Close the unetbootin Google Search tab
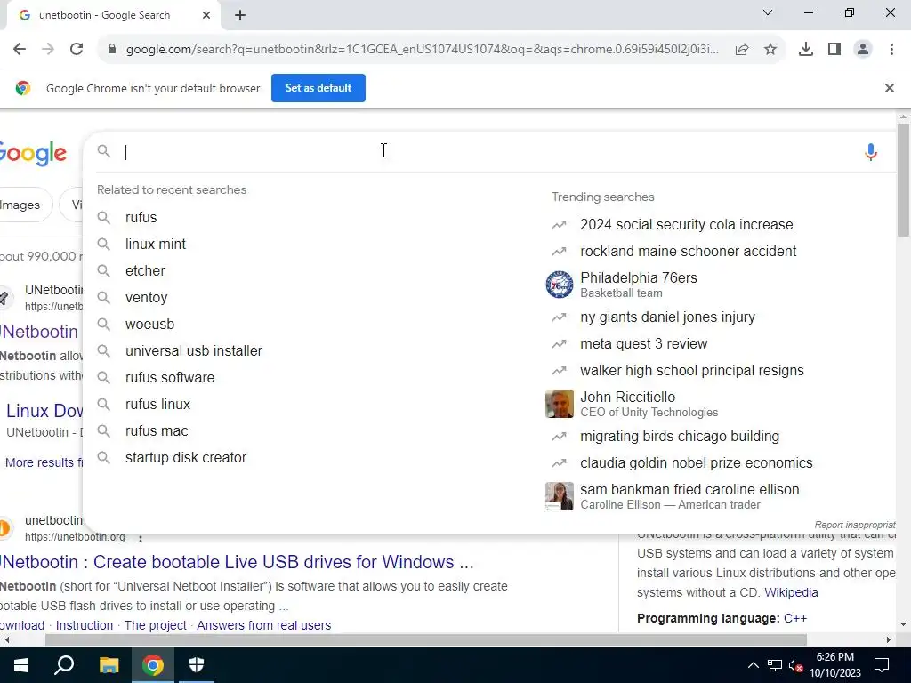 click(206, 15)
